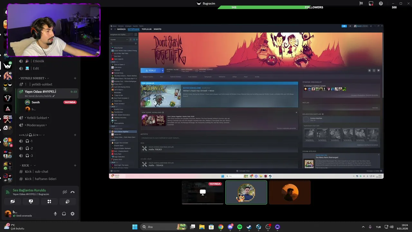Join the Etkinlik voice channel
The width and height of the screenshot is (412, 232).
[x=48, y=61]
